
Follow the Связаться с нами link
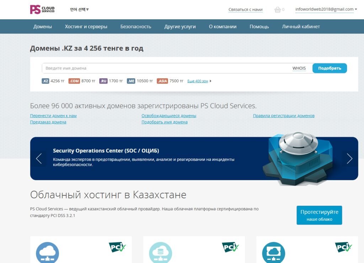(x=245, y=10)
